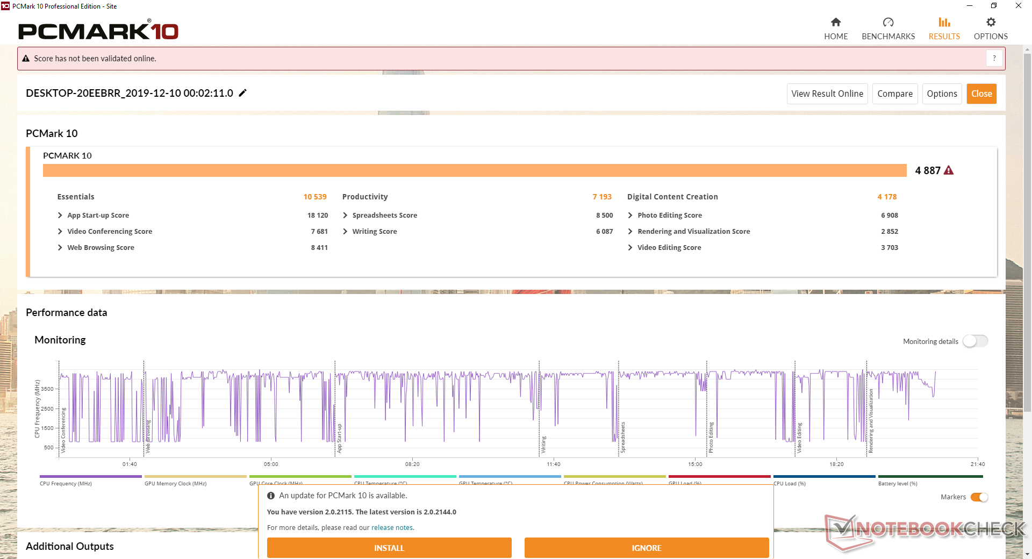Viewport: 1032px width, 559px height.
Task: Go to the Home page icon
Action: point(836,22)
